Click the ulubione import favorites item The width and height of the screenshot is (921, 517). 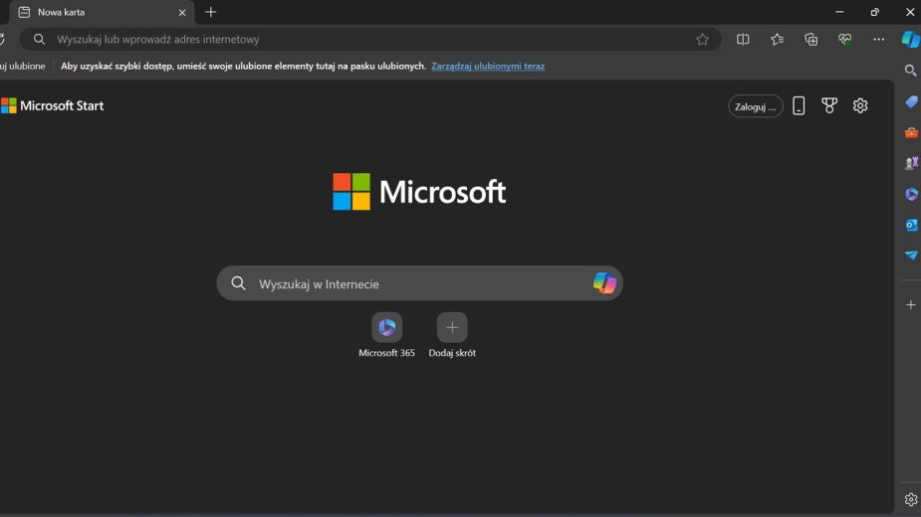(22, 67)
